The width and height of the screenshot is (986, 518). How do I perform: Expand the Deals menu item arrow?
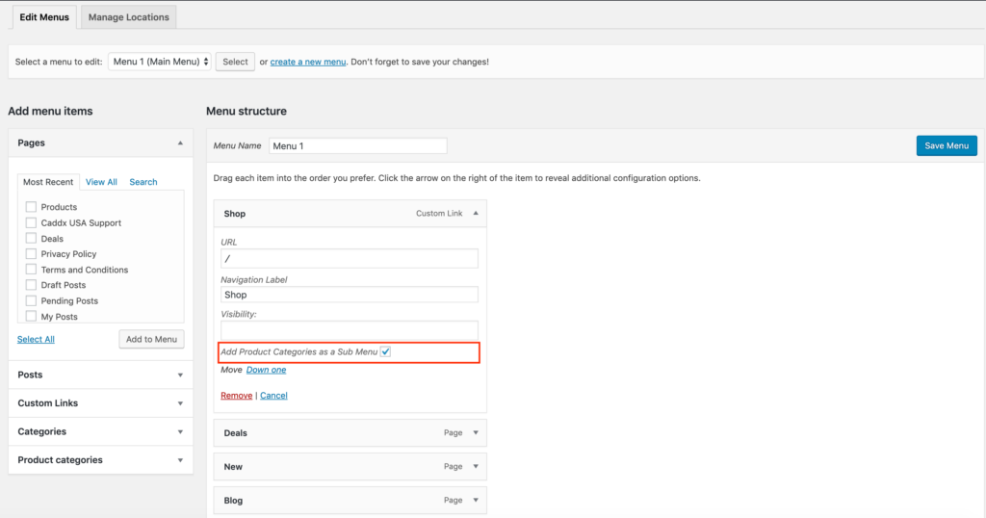click(475, 433)
